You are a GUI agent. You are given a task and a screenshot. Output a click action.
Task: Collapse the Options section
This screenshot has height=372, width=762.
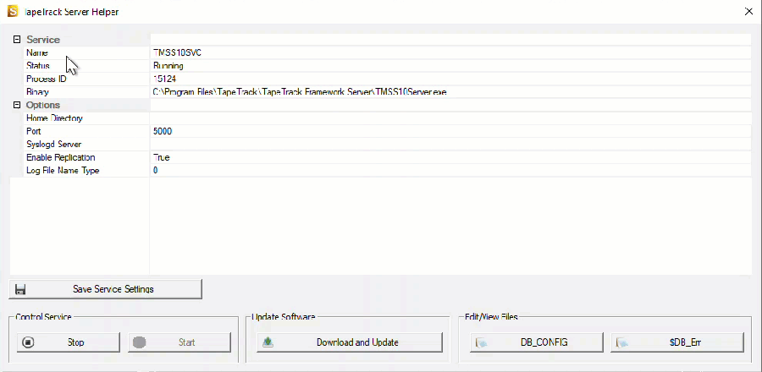(17, 105)
